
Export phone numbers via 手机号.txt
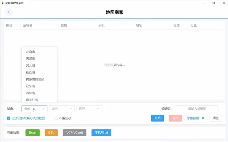101,133
